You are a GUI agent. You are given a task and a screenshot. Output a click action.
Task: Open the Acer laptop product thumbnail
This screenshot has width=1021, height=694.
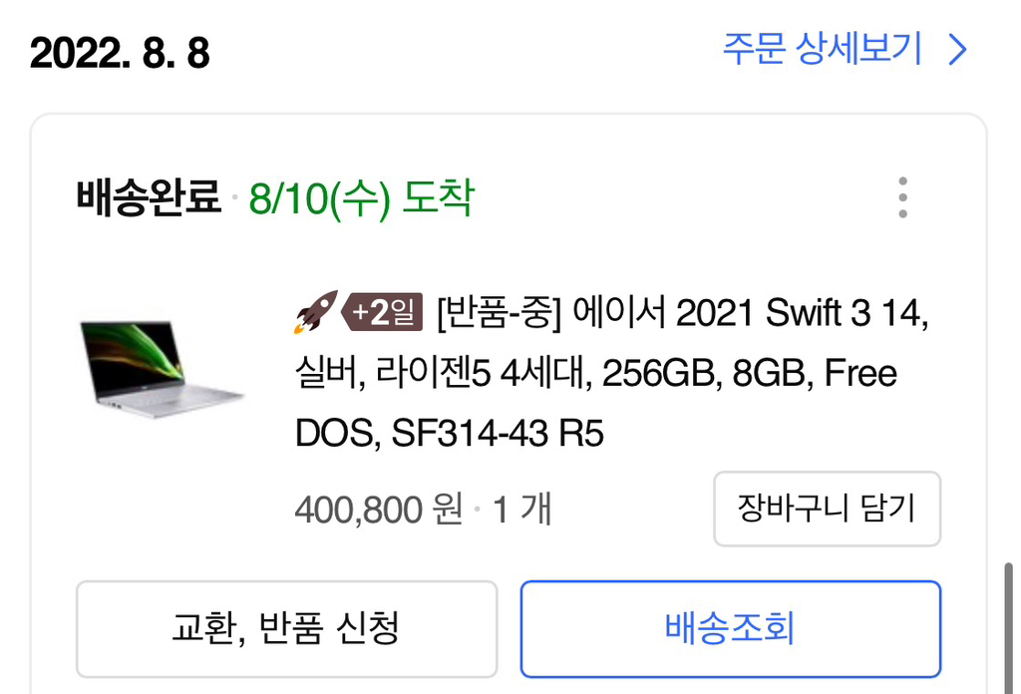[160, 369]
